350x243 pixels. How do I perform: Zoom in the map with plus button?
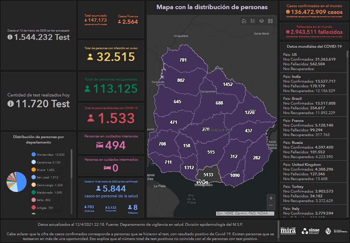(271, 198)
